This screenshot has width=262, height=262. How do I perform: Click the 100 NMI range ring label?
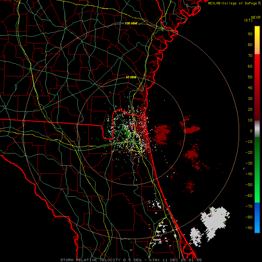(131, 23)
